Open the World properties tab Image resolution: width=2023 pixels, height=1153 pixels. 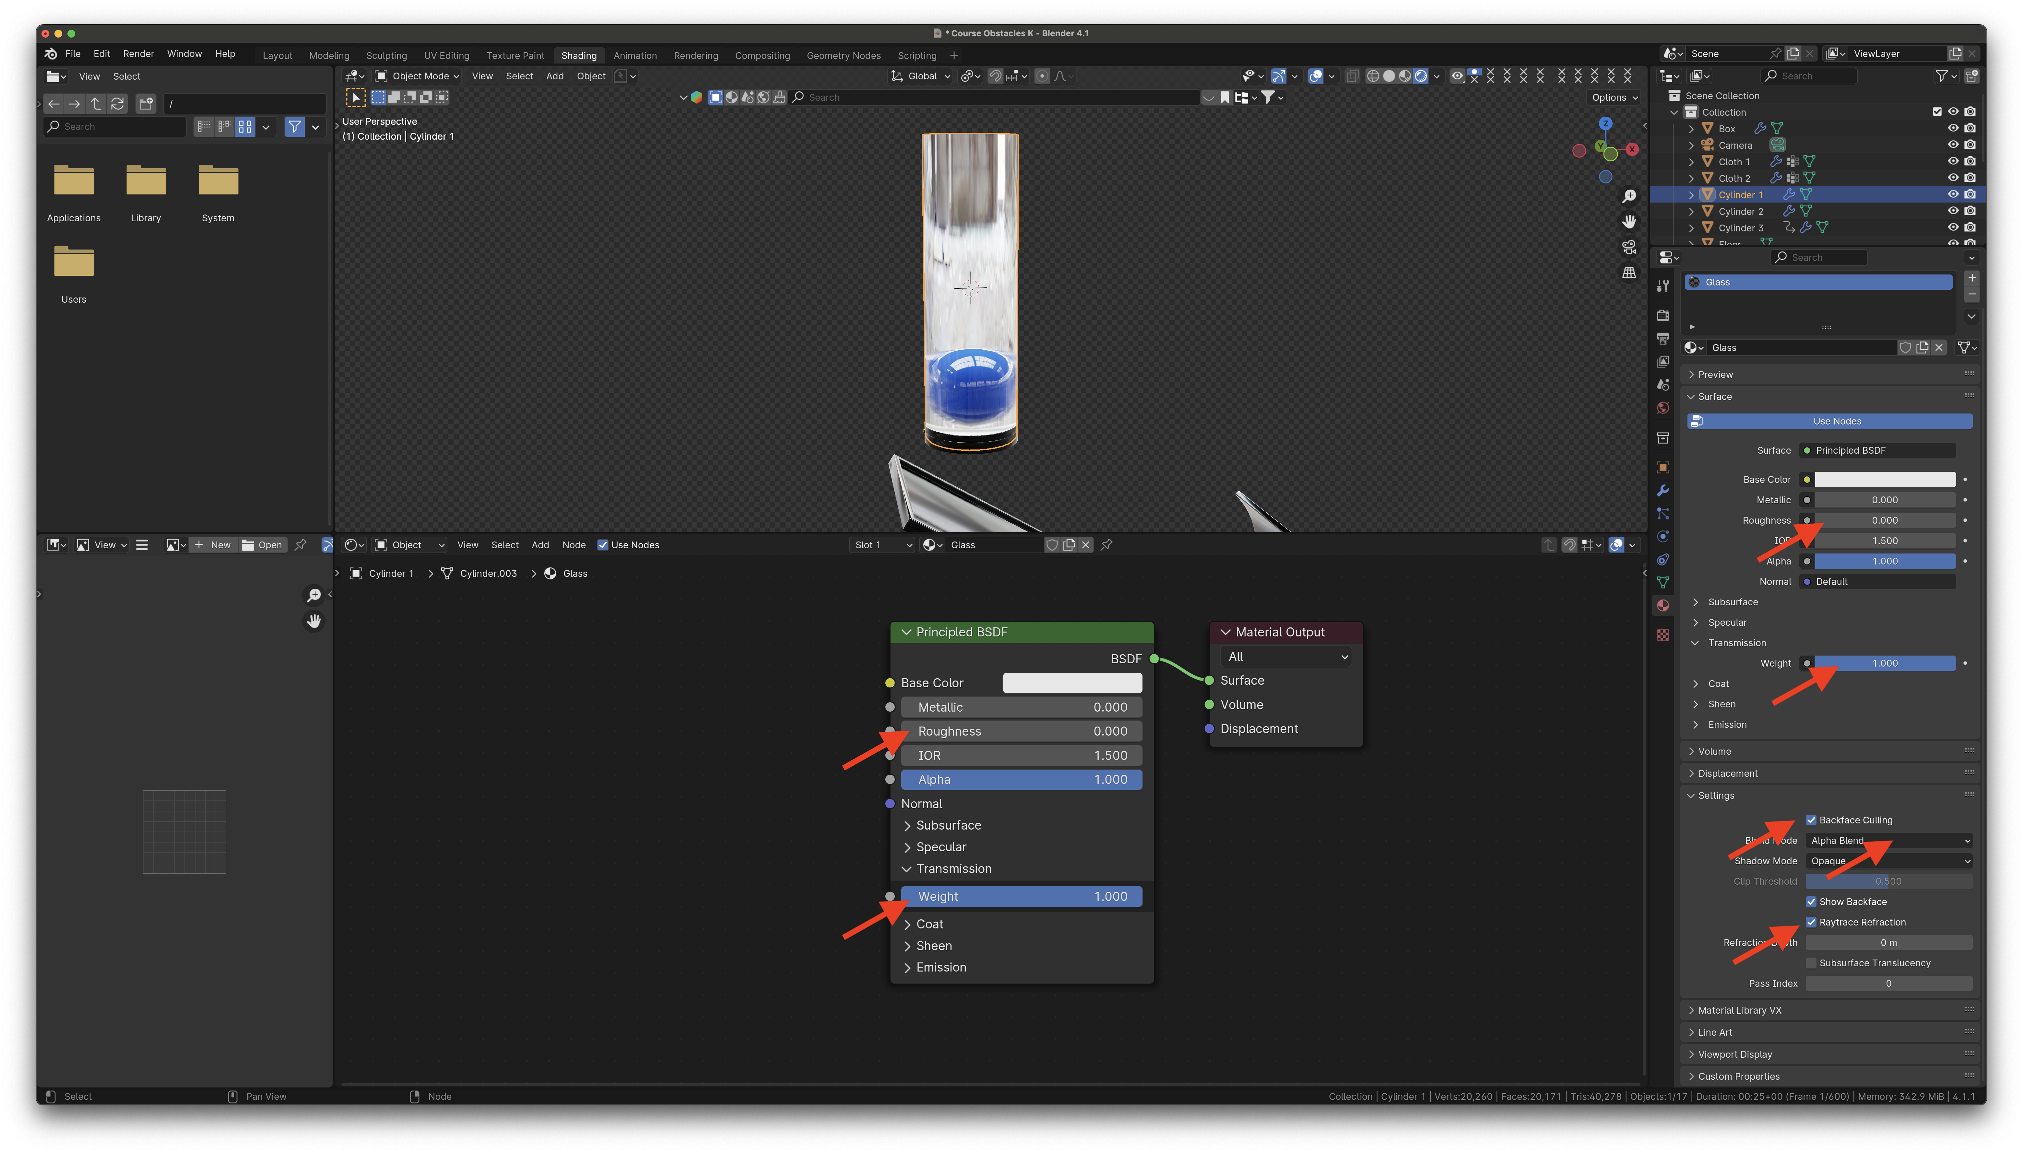tap(1662, 408)
